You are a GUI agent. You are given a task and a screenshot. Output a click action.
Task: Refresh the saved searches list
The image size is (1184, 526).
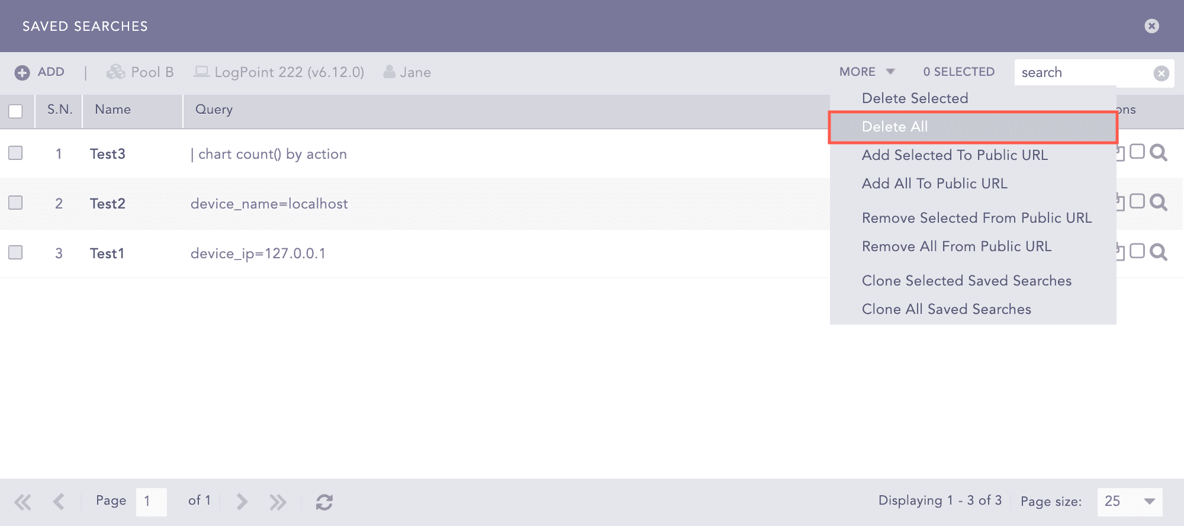pos(324,502)
